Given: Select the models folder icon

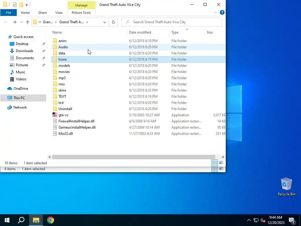Looking at the screenshot, I should (55, 66).
